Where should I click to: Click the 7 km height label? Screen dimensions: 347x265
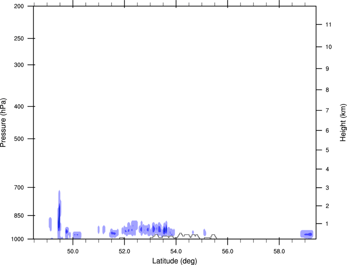[x=327, y=110]
